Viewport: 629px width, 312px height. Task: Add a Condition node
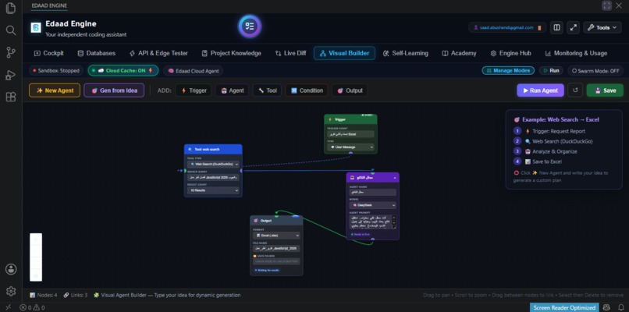[307, 90]
